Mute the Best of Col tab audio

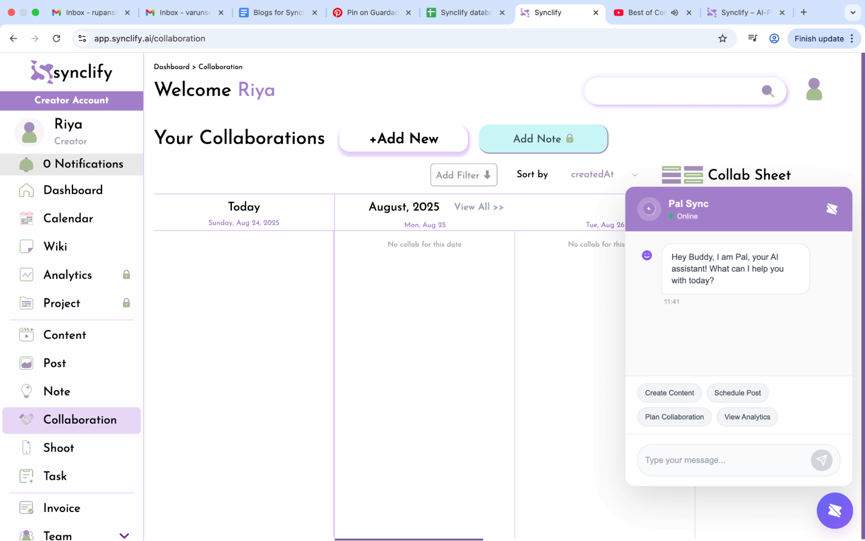pos(674,13)
